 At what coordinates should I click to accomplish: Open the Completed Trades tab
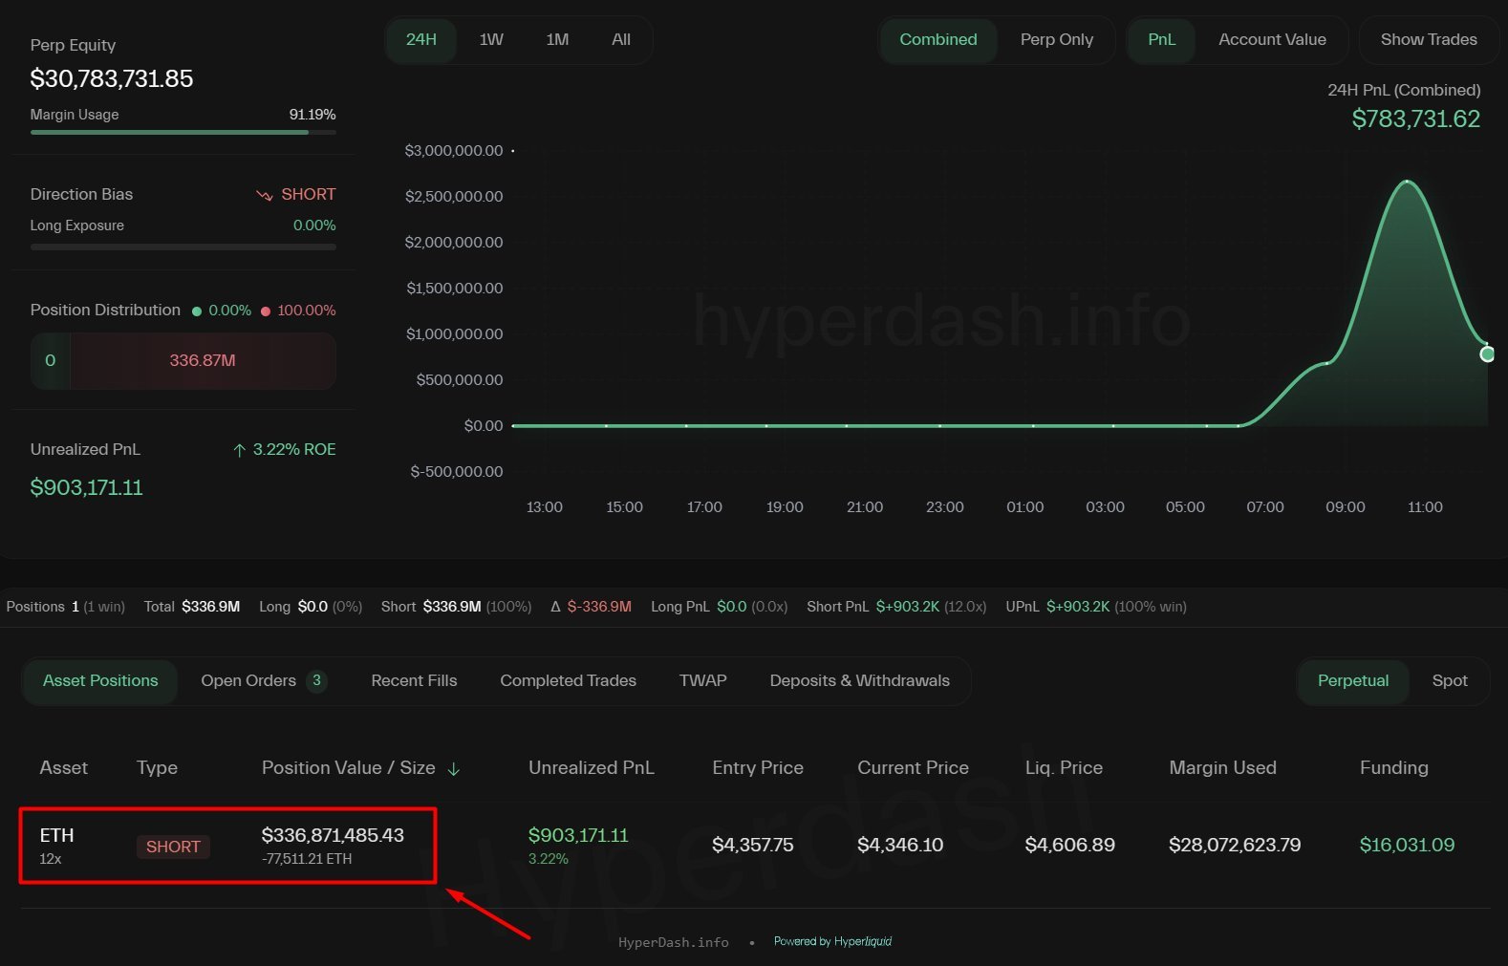click(568, 681)
